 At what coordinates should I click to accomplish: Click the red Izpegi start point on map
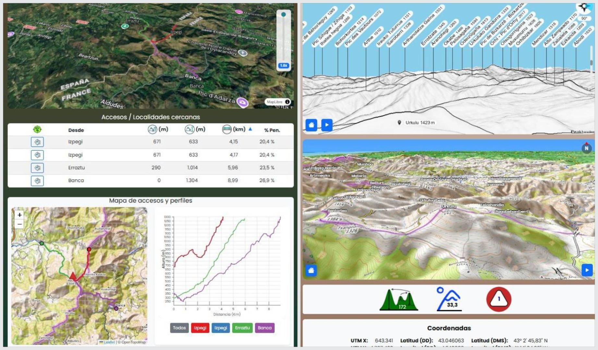(x=89, y=249)
